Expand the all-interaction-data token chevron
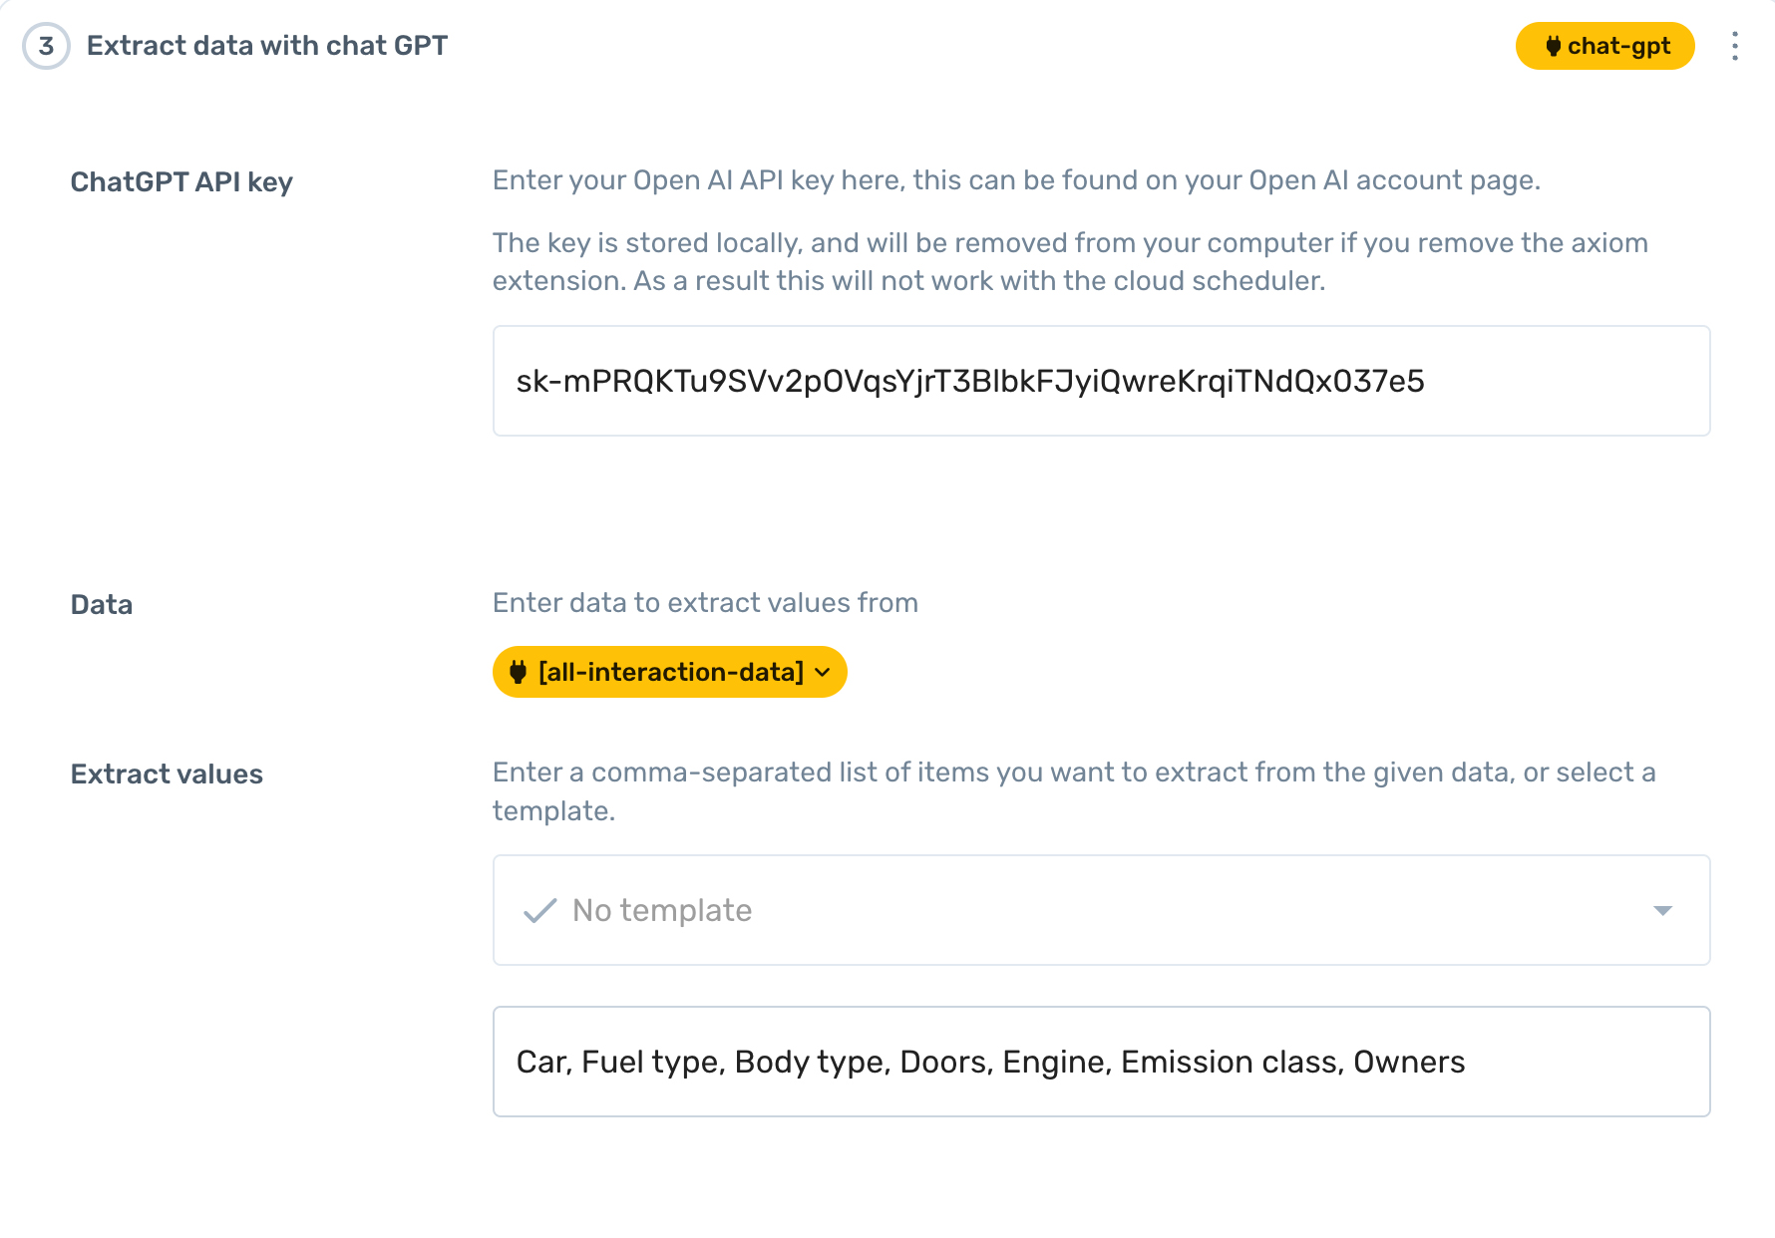This screenshot has height=1238, width=1775. [823, 672]
